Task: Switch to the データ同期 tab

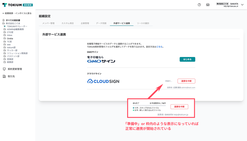Action: pos(101,23)
